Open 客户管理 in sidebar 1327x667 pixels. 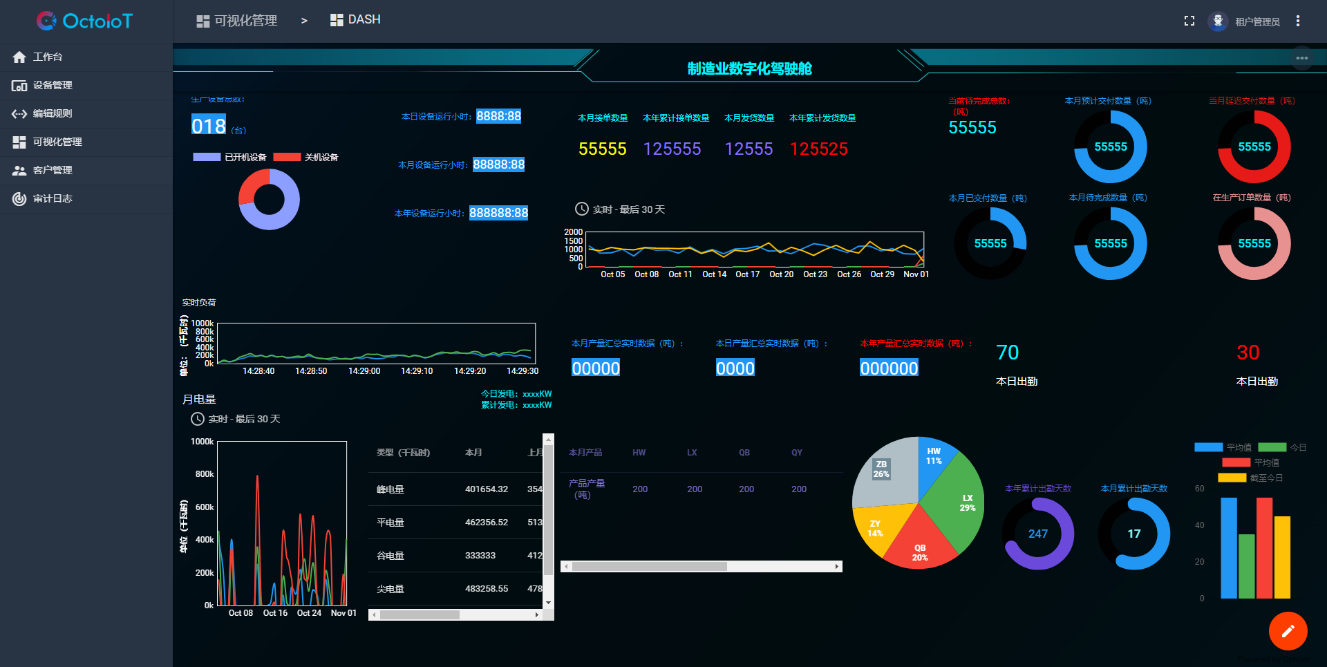(52, 170)
